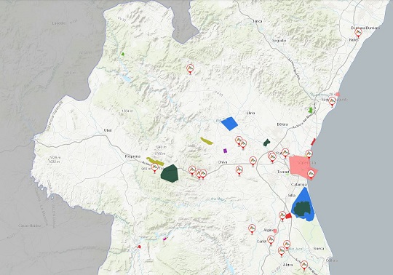Image resolution: width=393 pixels, height=275 pixels.
Task: Select the tiny red polygon at the south-western border
Action: [139, 247]
